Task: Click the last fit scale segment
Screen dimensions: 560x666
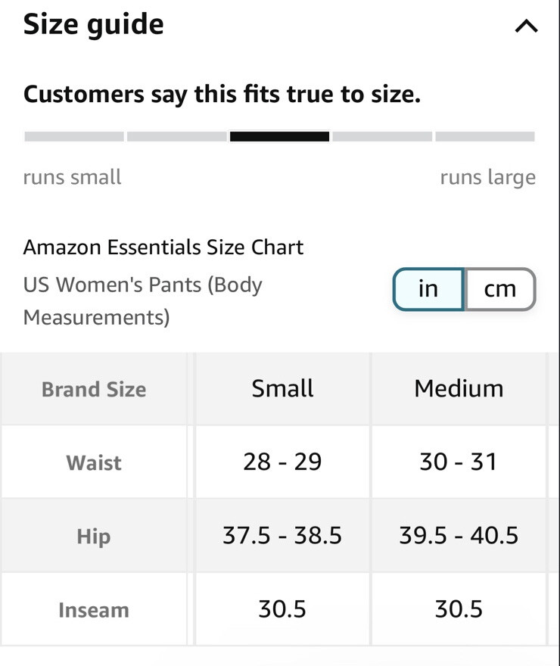Action: [485, 137]
